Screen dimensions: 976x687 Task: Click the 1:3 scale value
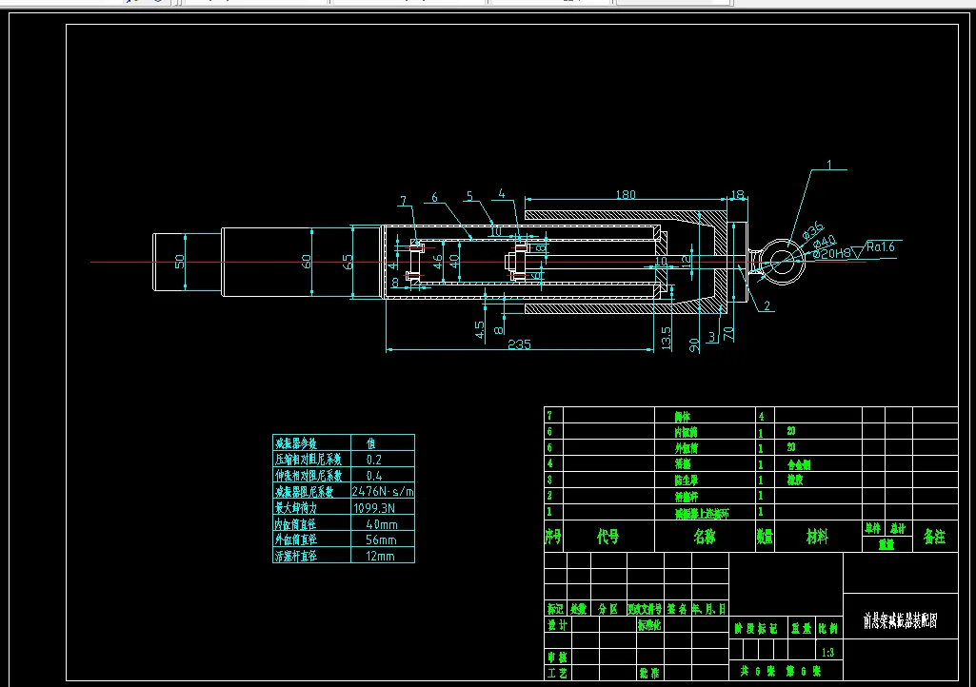[827, 653]
